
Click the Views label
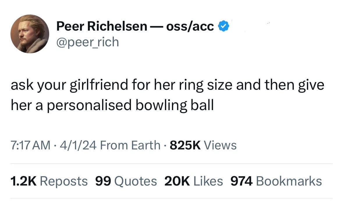221,145
